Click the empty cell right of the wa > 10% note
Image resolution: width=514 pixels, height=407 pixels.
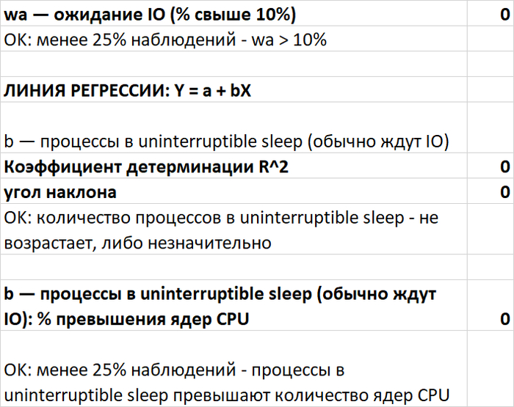pos(490,40)
